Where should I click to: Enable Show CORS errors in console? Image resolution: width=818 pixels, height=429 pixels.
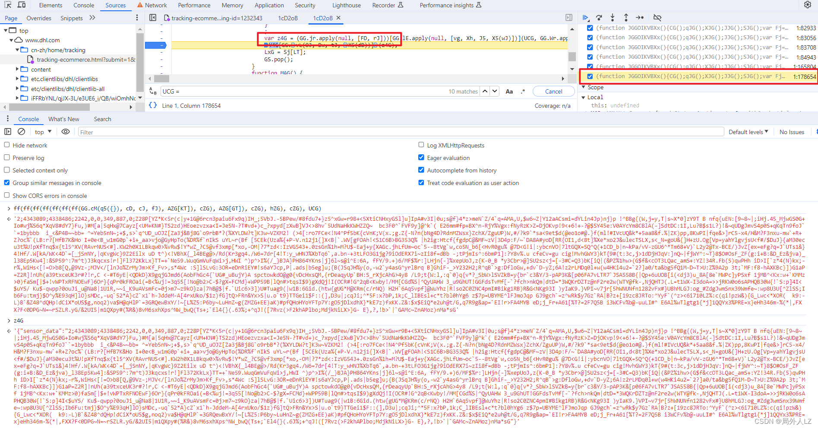[7, 195]
